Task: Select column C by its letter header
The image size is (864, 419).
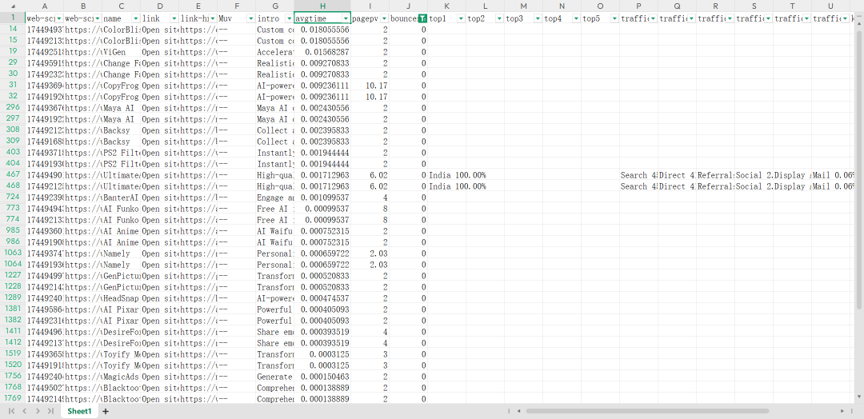Action: pos(122,6)
